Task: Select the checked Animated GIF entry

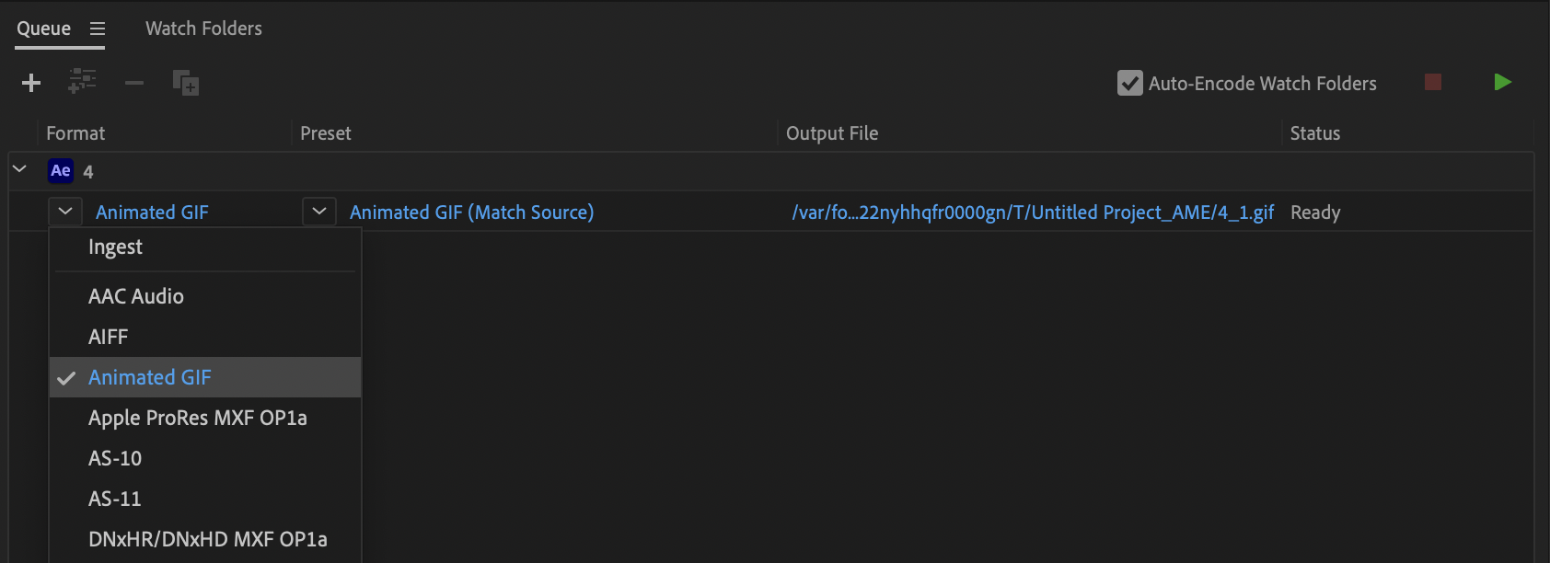Action: pos(205,377)
